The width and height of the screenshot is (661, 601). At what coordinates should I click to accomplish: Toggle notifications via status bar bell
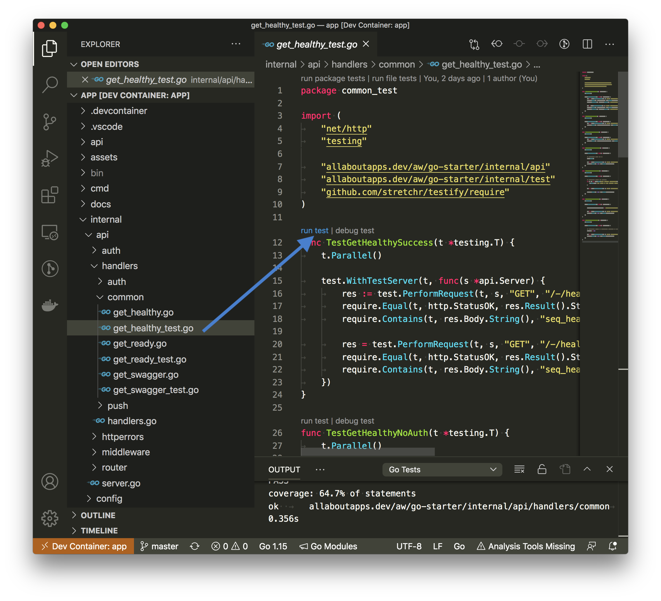click(613, 546)
